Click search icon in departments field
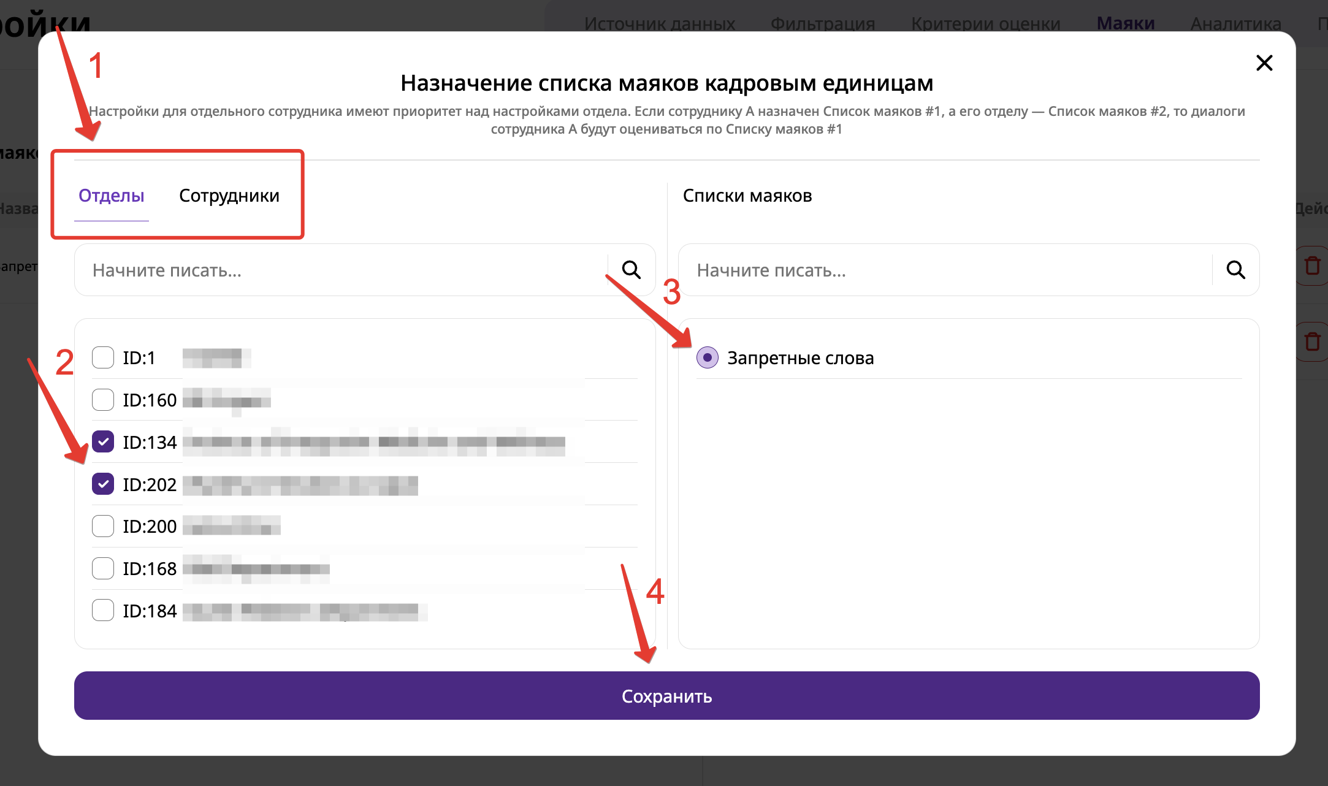Image resolution: width=1328 pixels, height=786 pixels. (x=631, y=270)
